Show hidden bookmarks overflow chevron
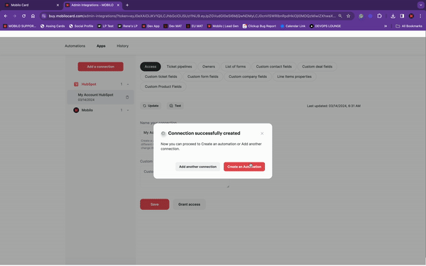Image resolution: width=426 pixels, height=266 pixels. [386, 26]
